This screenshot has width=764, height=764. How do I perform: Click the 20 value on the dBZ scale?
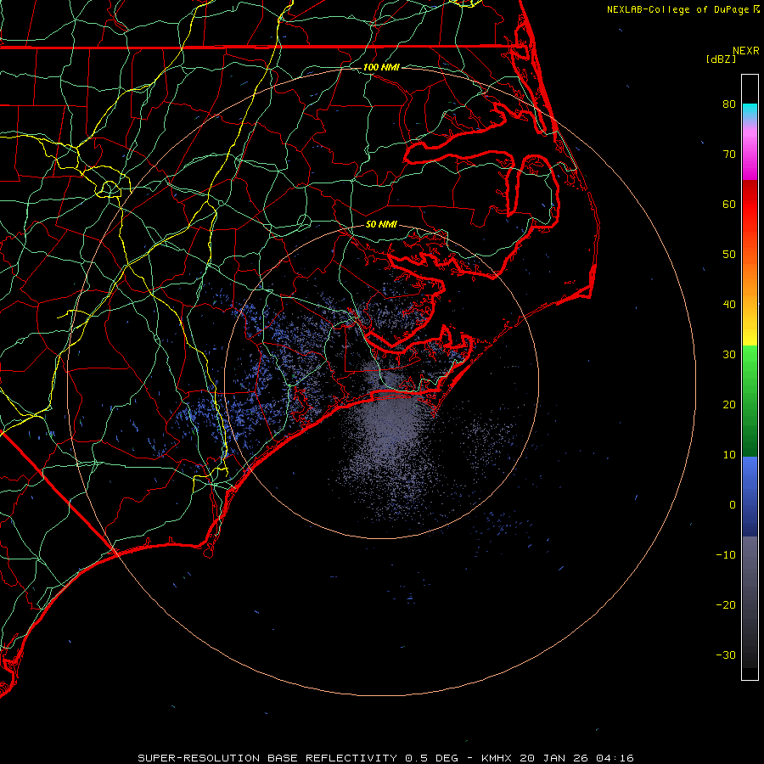[x=729, y=405]
